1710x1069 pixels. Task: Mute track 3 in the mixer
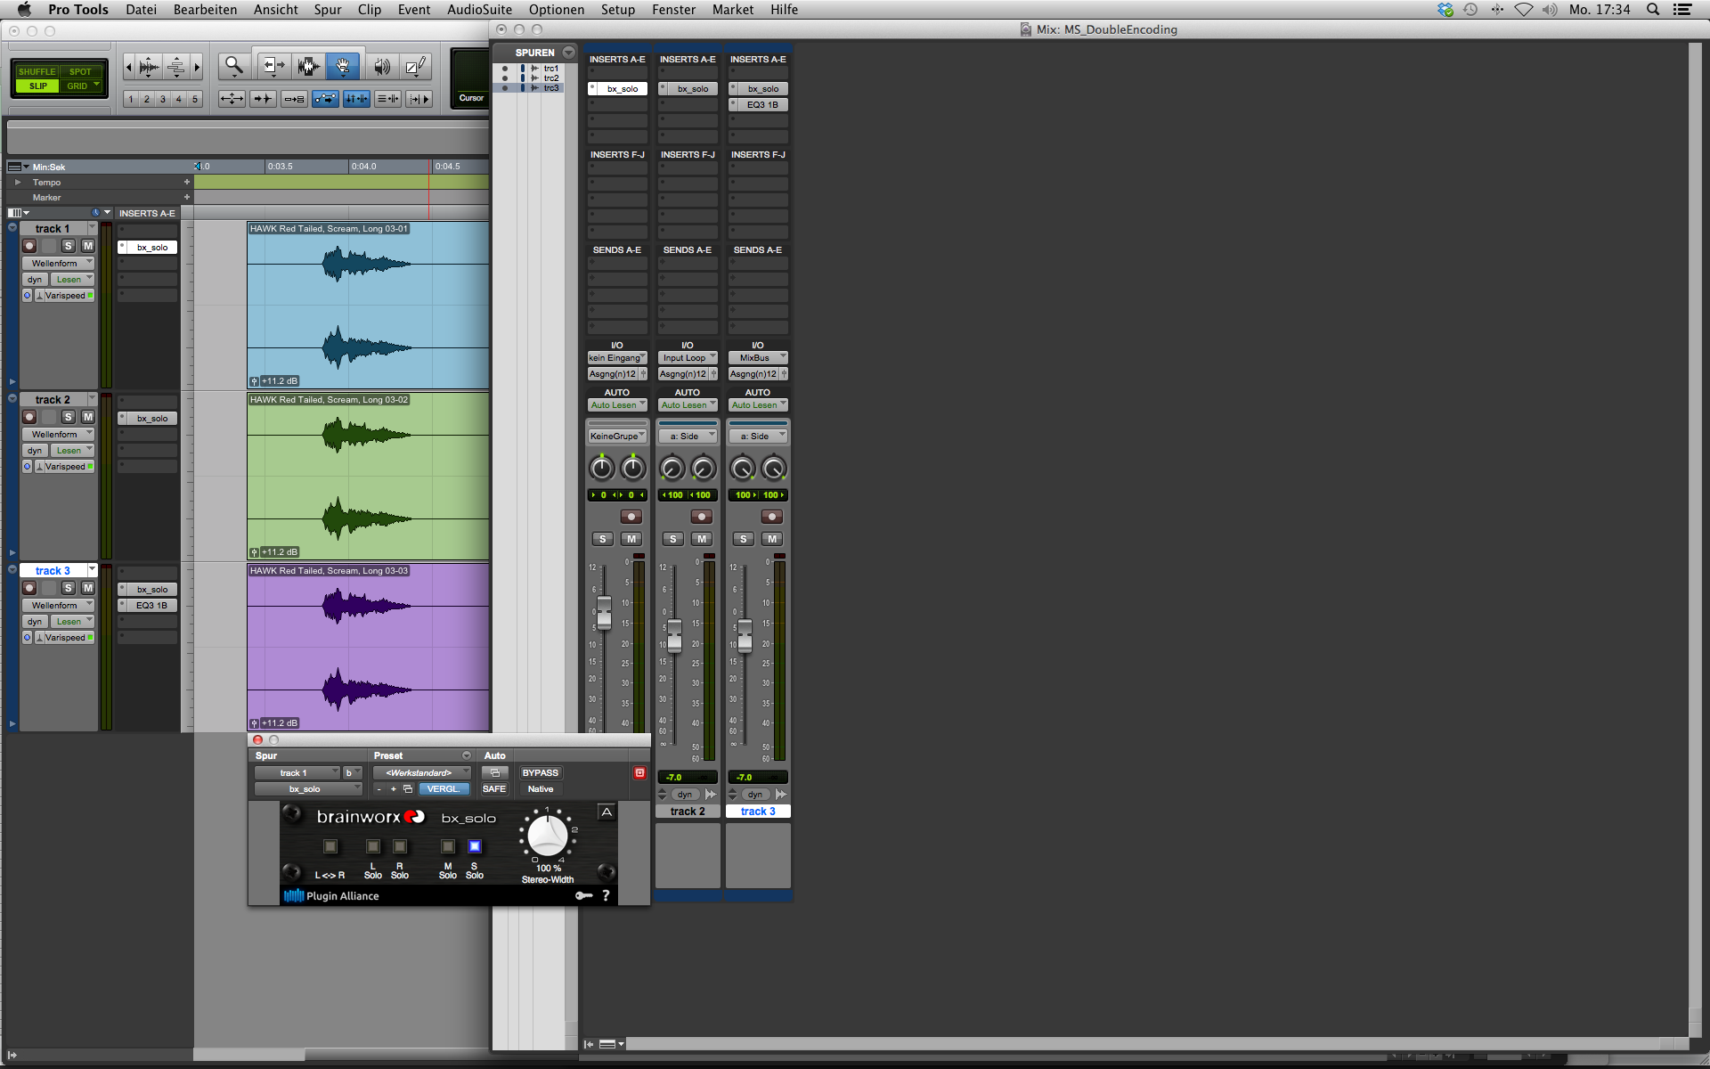772,538
